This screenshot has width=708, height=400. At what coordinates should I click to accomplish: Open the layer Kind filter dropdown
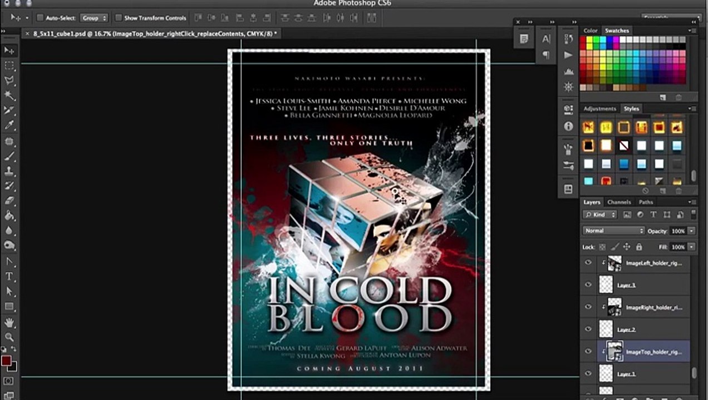point(600,214)
